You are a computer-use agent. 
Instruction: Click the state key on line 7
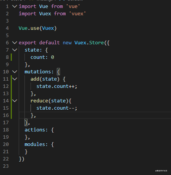point(32,50)
